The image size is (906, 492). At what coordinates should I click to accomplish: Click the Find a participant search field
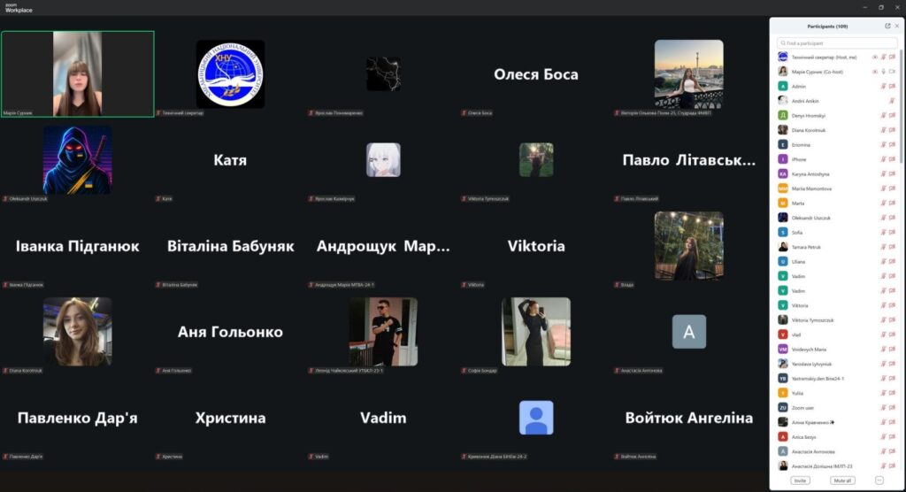pyautogui.click(x=837, y=42)
